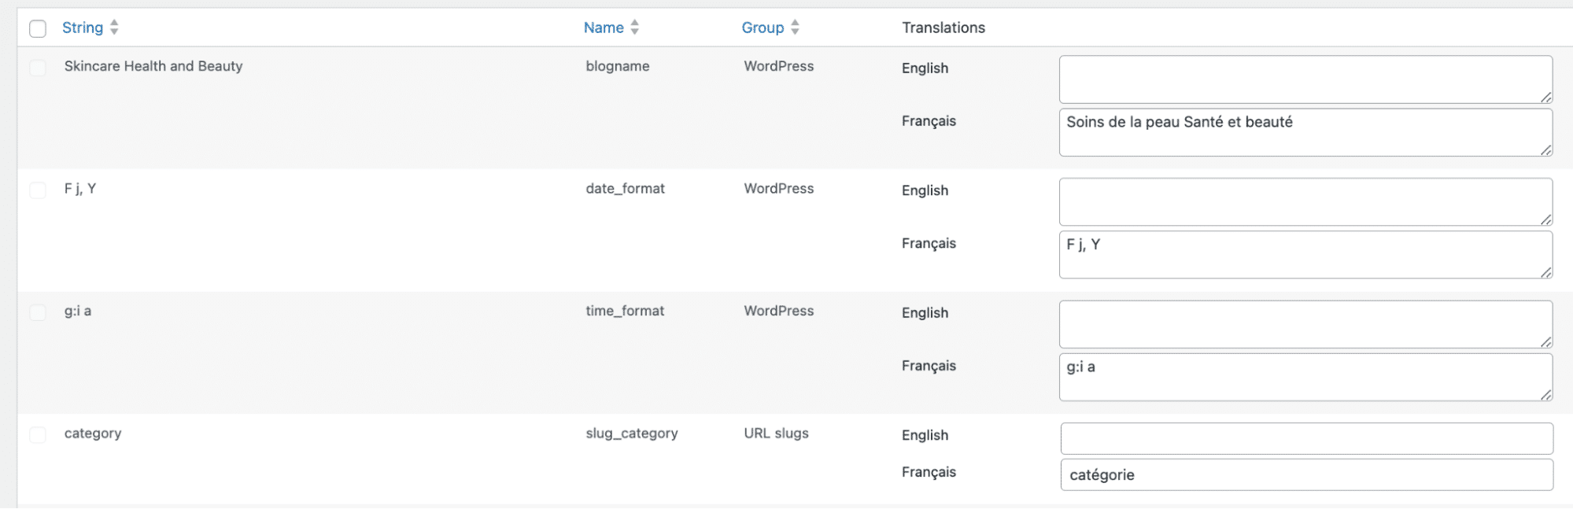Focus English translation field for blogname
Screen dimensions: 1573x509
click(x=1305, y=79)
